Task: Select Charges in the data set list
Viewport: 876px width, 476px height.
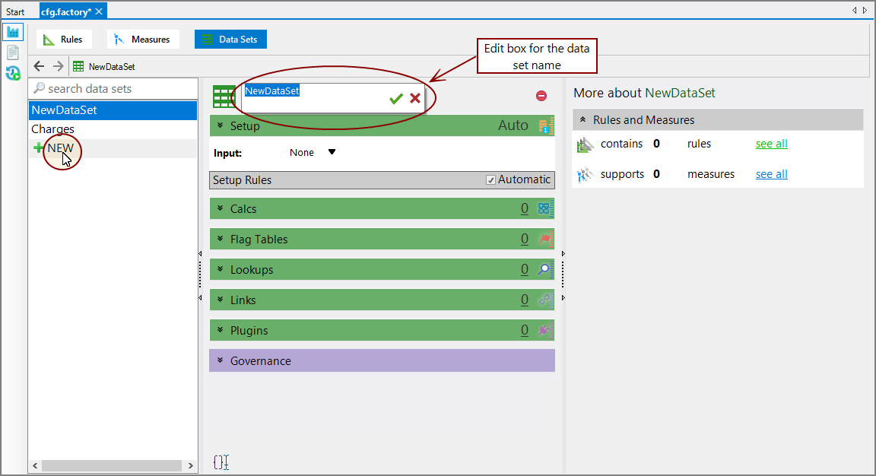Action: [53, 129]
